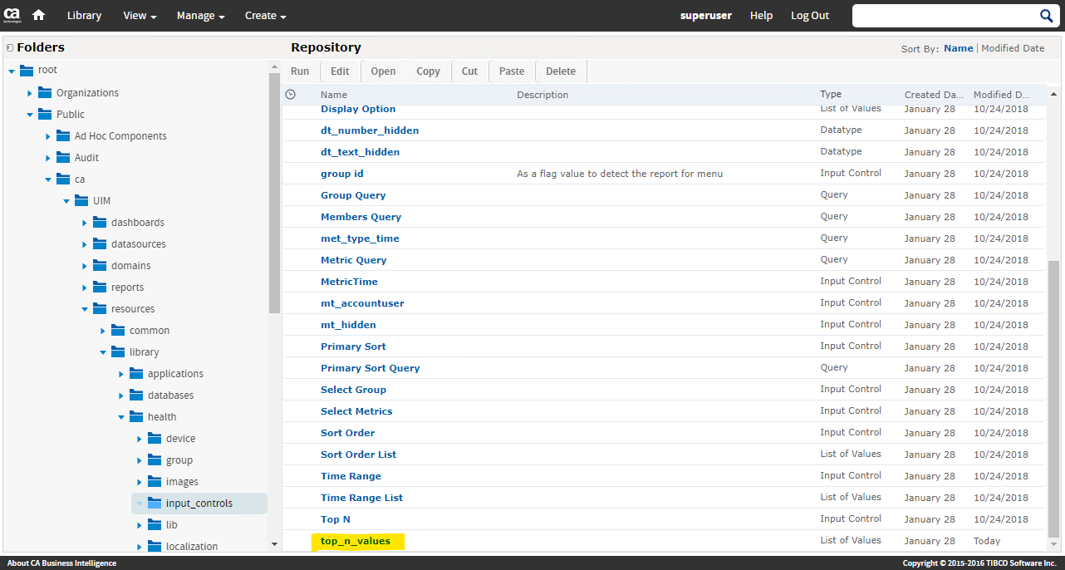Open the top_n_values list item
The image size is (1065, 570).
(356, 541)
